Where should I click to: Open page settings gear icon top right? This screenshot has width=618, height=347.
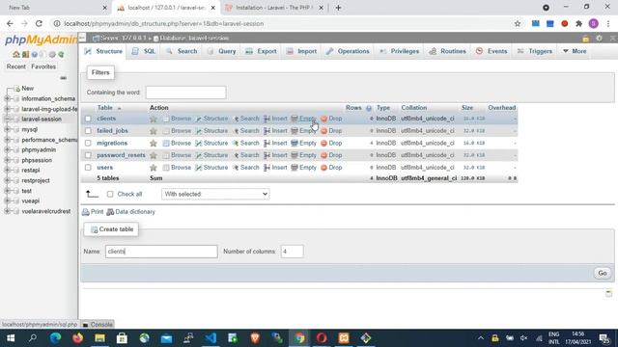coord(599,39)
